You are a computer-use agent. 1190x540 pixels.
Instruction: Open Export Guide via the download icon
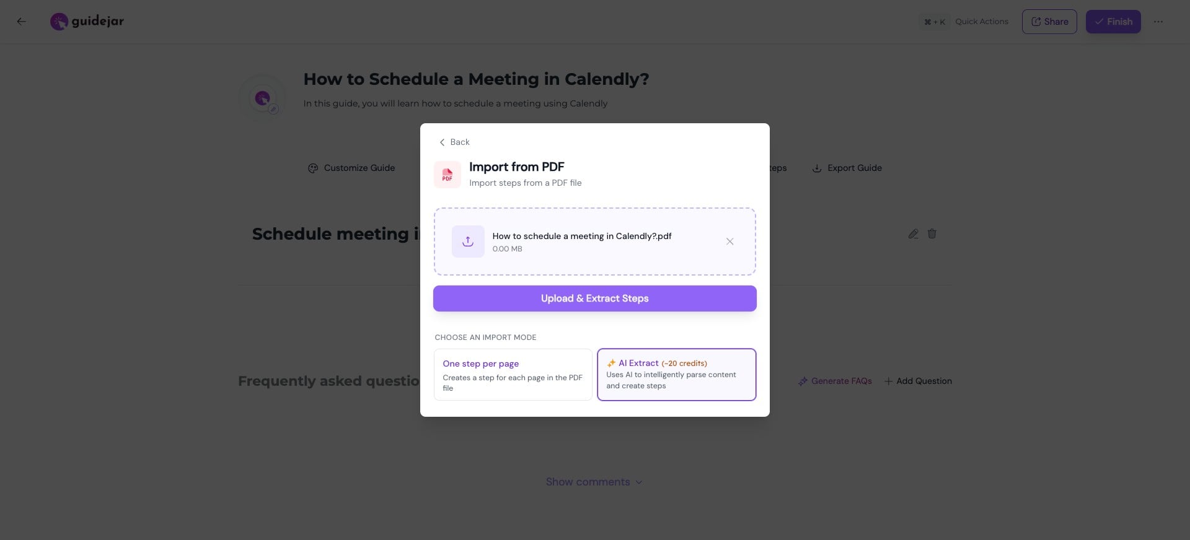pos(816,168)
